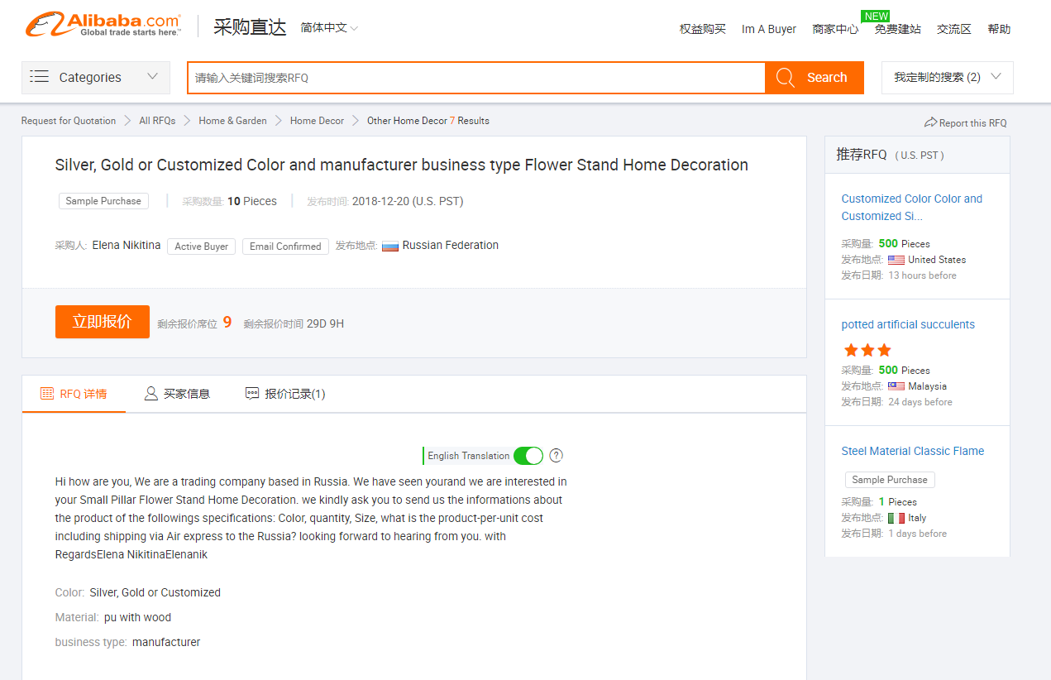Switch to the 买家信息 tab

click(x=177, y=394)
